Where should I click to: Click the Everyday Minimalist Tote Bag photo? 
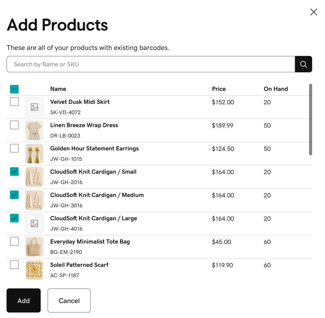tap(34, 247)
